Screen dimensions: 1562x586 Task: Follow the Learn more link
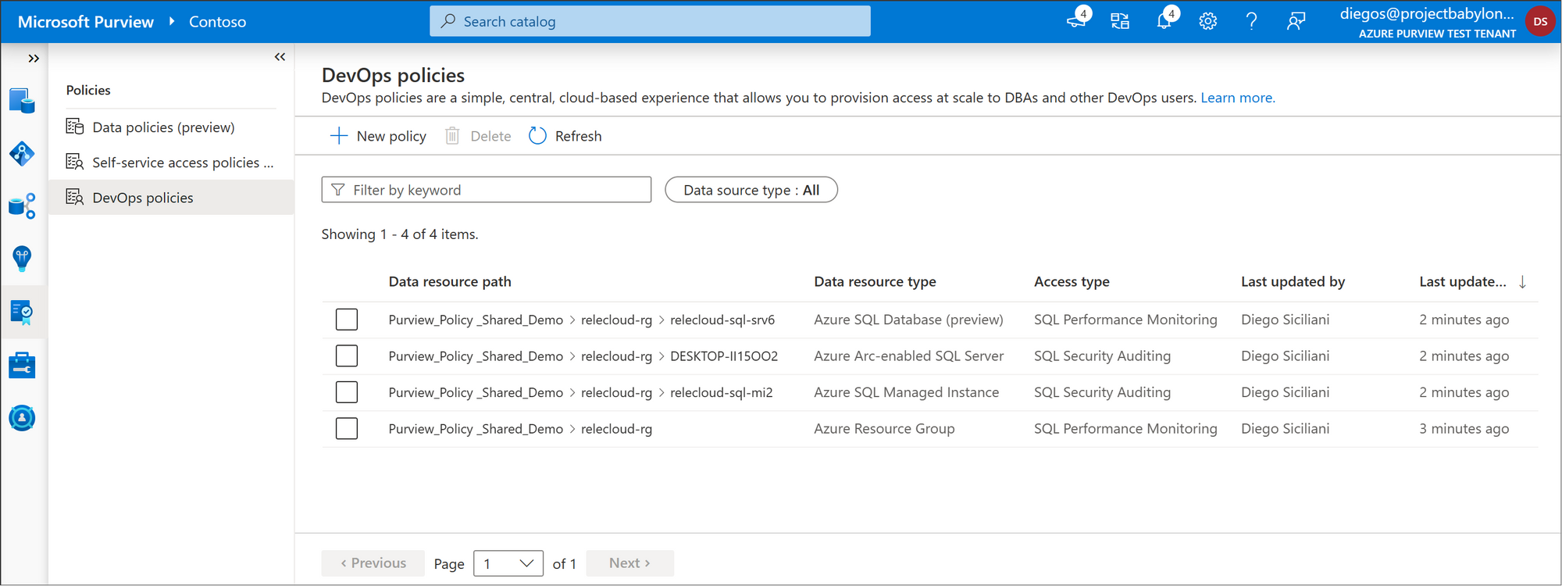pos(1237,98)
